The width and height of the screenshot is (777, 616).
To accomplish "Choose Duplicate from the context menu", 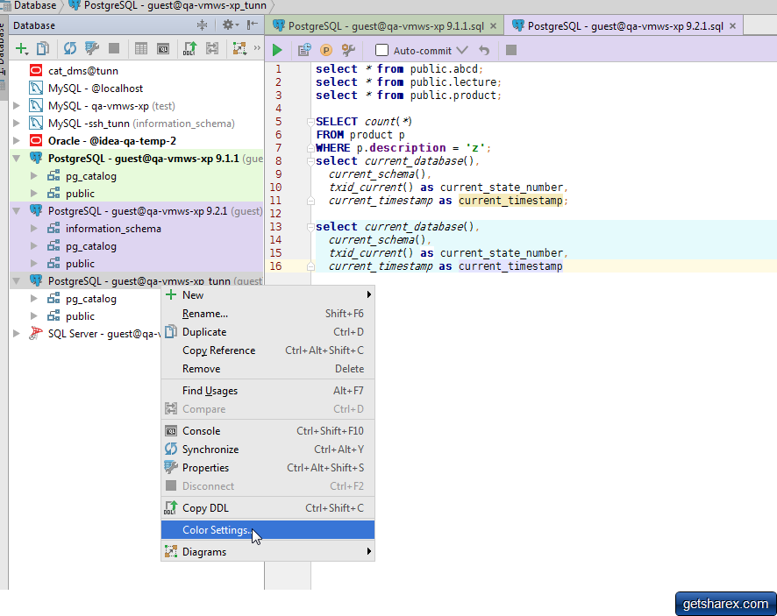I will (x=267, y=332).
